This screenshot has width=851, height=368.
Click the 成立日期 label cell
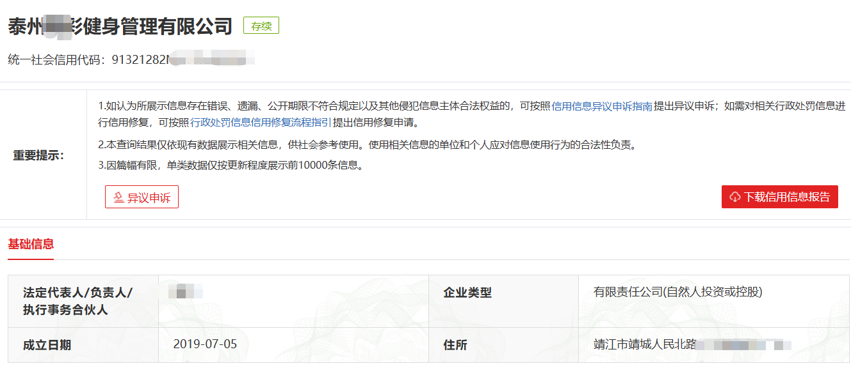pos(83,345)
